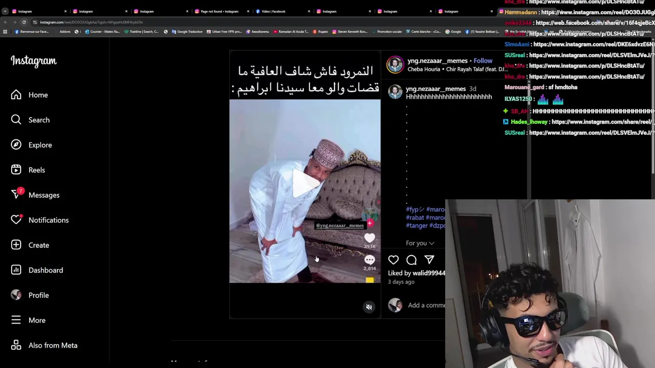Play the reel via the center play button

[305, 184]
